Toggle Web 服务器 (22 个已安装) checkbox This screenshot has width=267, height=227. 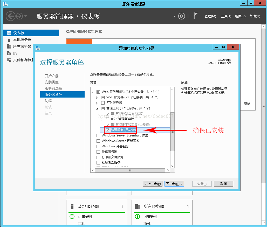103,97
